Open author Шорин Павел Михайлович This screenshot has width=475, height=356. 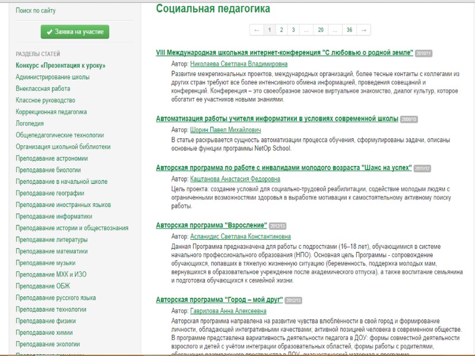pos(226,130)
